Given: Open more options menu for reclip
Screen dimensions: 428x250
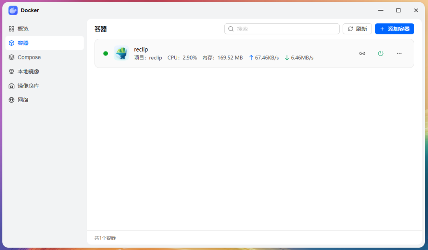Looking at the screenshot, I should tap(399, 53).
